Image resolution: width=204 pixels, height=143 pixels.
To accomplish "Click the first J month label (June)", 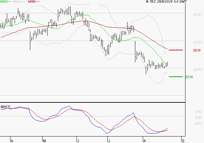I will tap(78, 141).
